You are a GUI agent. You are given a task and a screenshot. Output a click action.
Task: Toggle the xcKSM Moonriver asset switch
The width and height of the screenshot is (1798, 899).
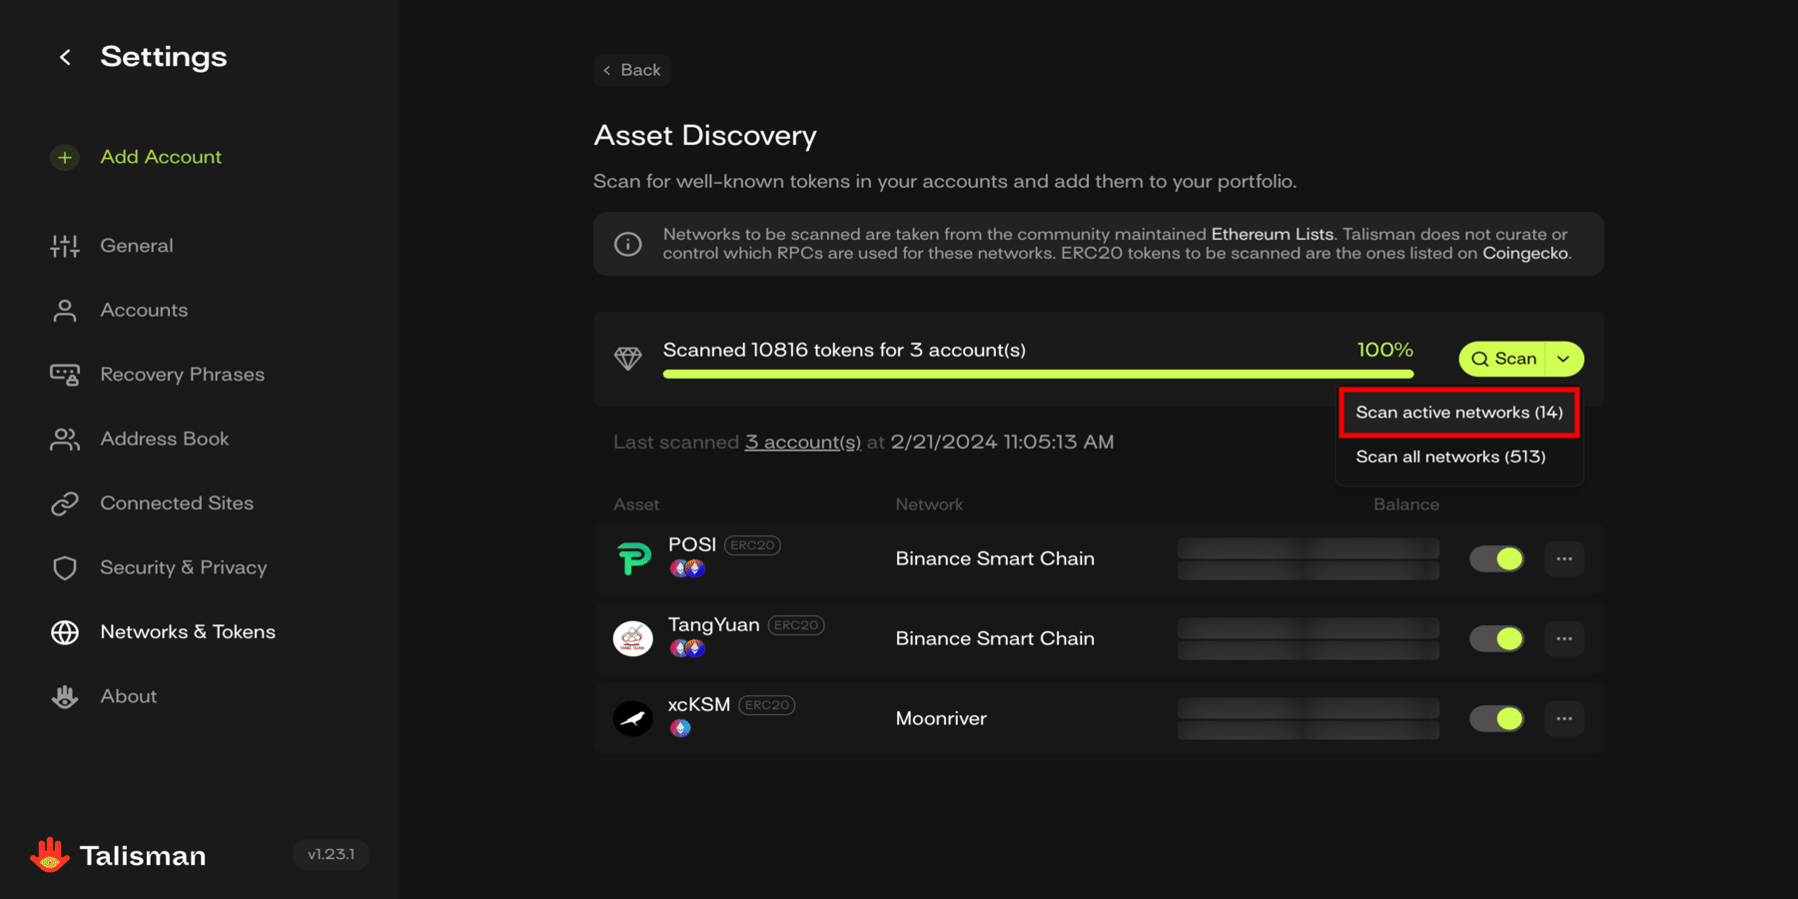pyautogui.click(x=1496, y=719)
